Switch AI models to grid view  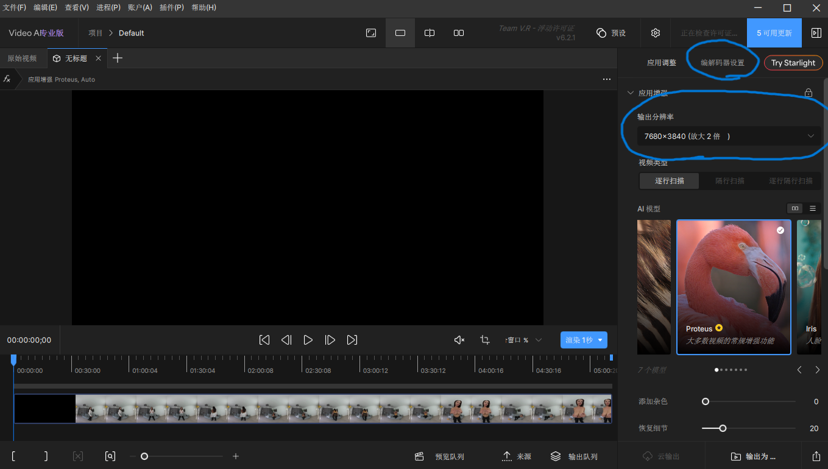pyautogui.click(x=795, y=208)
